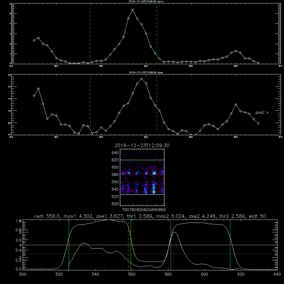Pick the secondary peak near 860 in dusk plot

236,105
